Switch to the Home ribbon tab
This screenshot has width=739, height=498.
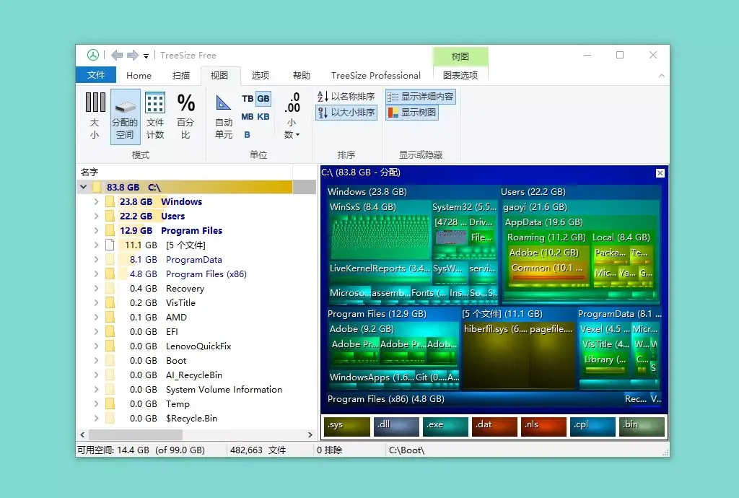click(139, 75)
